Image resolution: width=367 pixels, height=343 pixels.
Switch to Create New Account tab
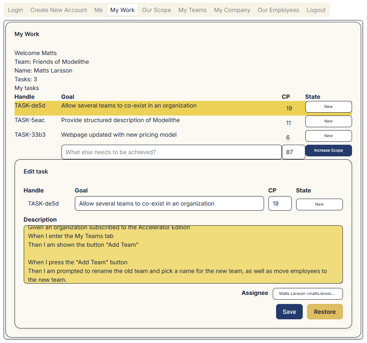click(58, 10)
